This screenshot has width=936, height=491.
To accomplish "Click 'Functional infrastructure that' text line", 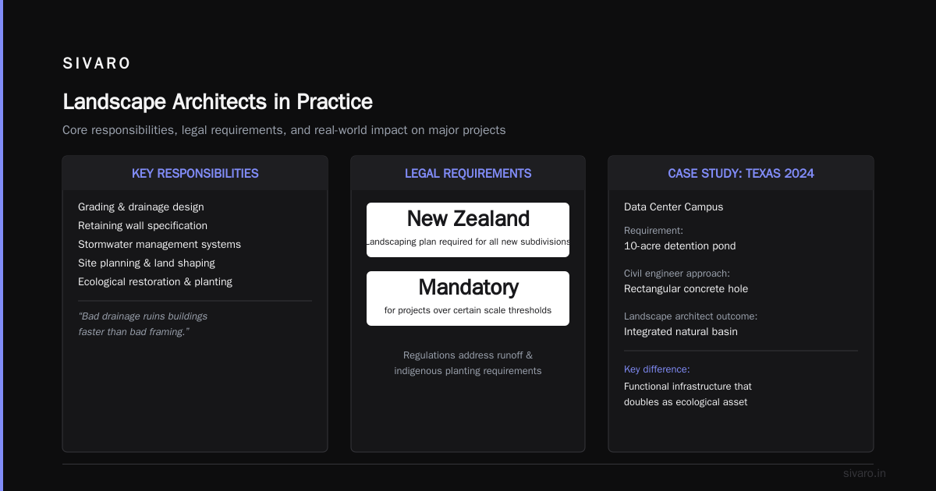I will (688, 387).
